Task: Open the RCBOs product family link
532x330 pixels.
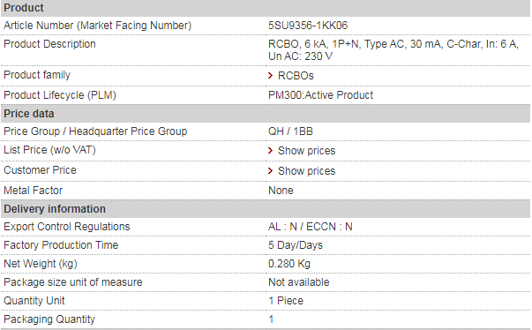Action: (296, 76)
